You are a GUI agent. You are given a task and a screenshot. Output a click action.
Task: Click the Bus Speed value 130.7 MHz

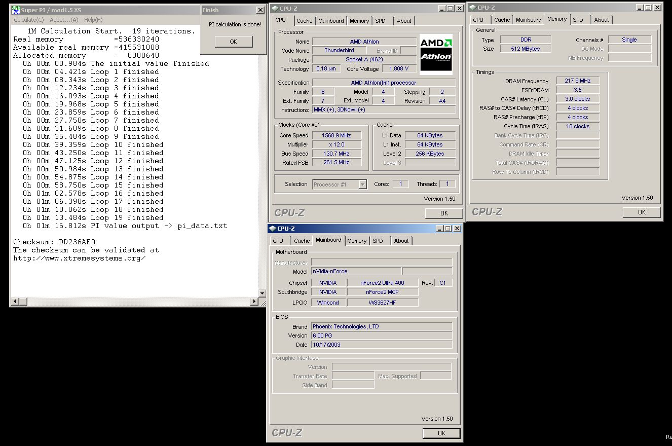(x=337, y=154)
